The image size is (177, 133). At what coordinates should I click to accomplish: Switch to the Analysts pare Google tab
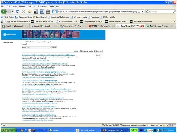coord(160,26)
